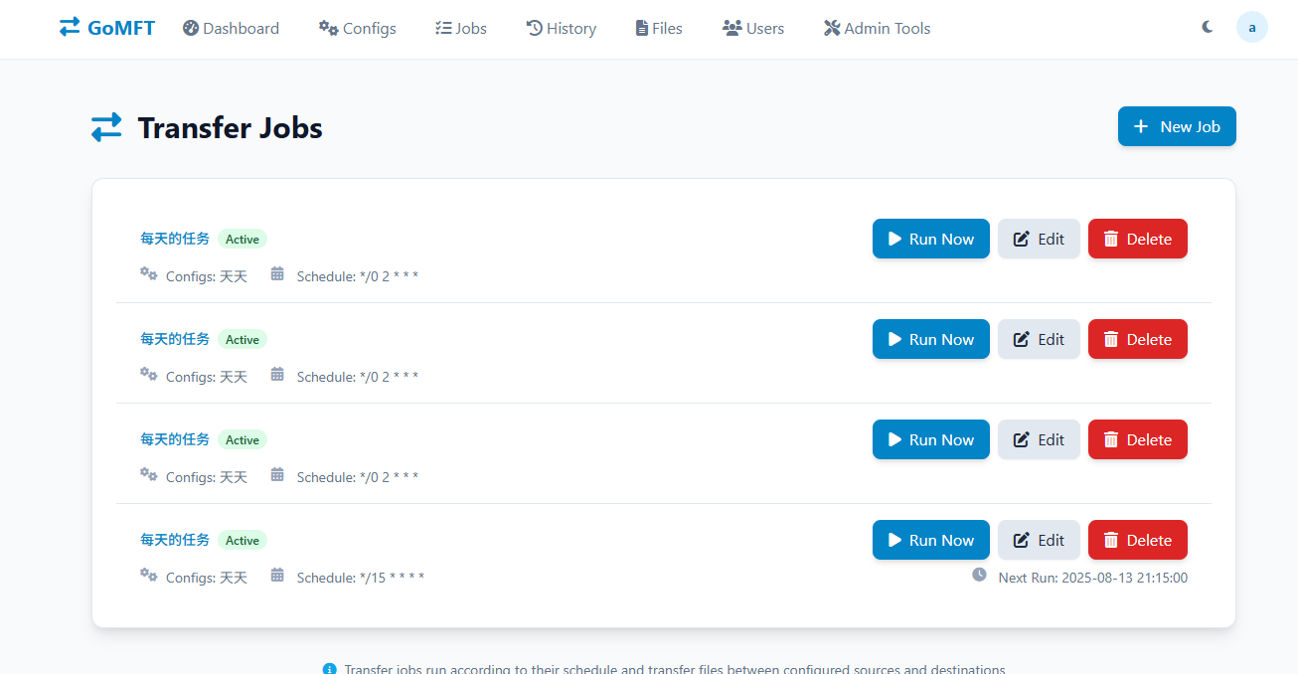Open Admin Tools in navigation

(x=878, y=28)
